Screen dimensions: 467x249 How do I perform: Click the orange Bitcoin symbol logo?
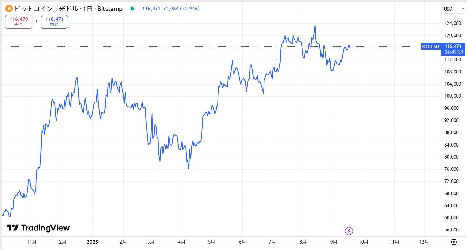pos(9,9)
